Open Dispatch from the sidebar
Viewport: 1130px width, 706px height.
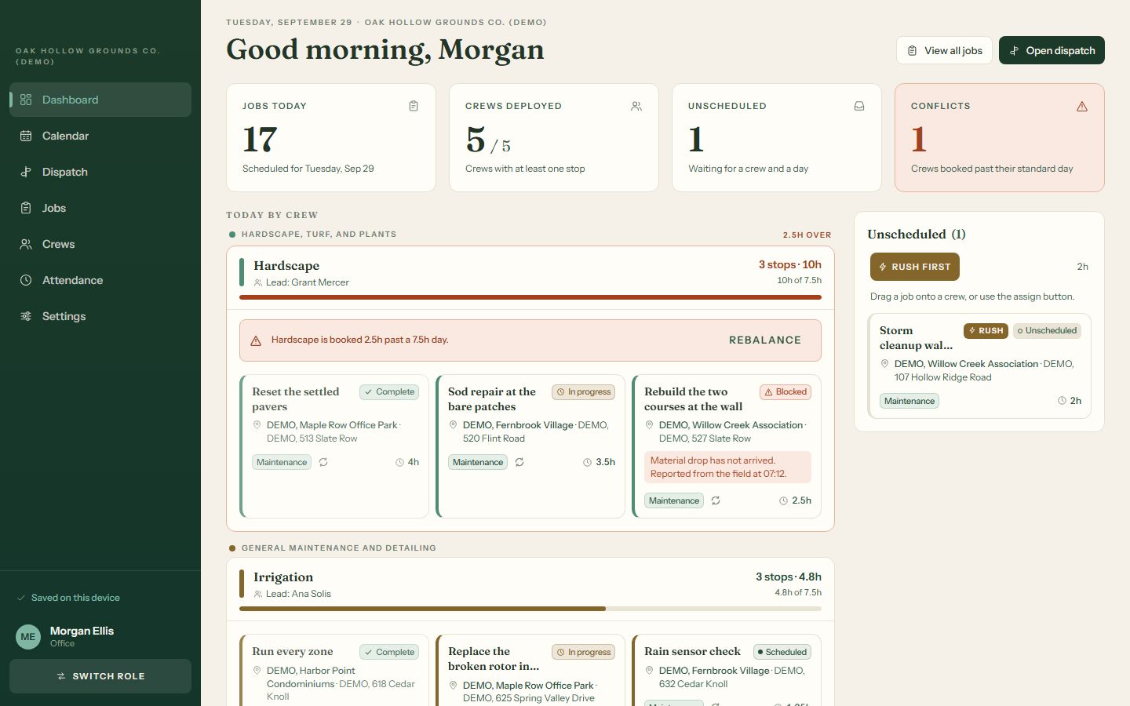tap(100, 172)
